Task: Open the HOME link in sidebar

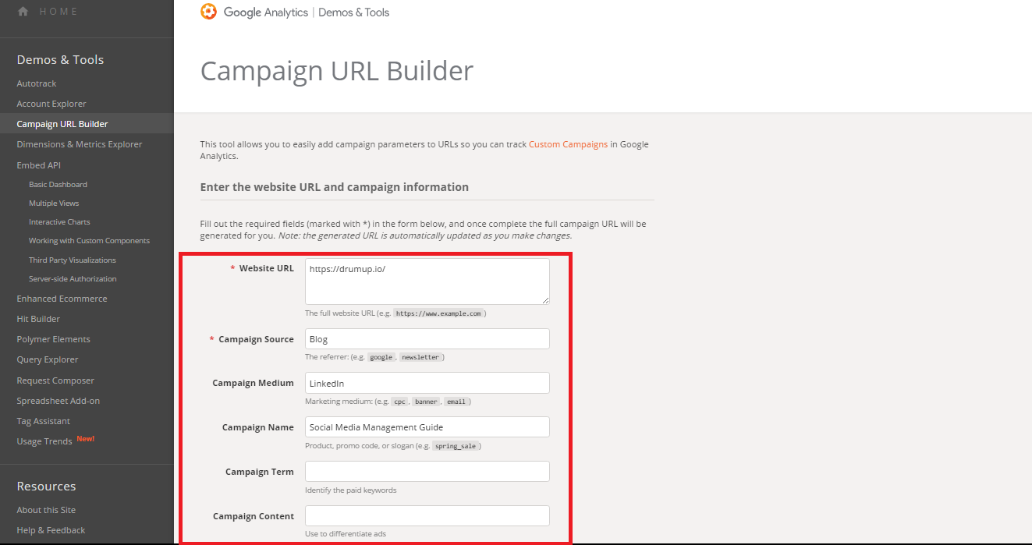Action: pyautogui.click(x=59, y=12)
